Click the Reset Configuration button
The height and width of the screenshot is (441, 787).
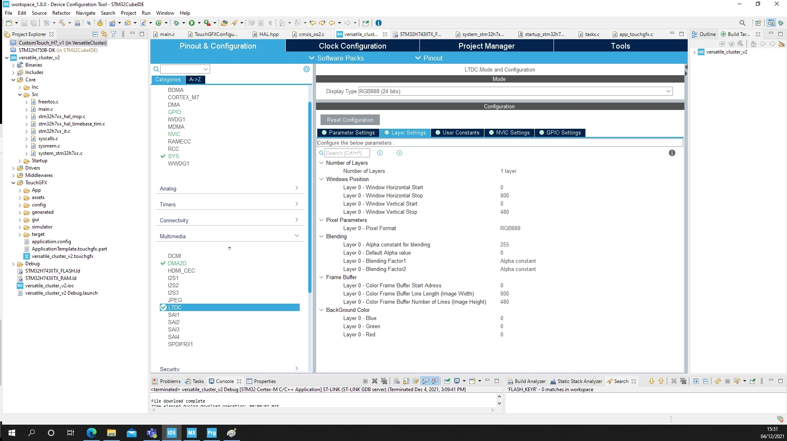tap(350, 120)
